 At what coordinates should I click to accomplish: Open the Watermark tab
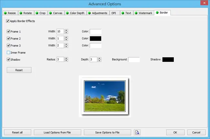tap(143, 13)
